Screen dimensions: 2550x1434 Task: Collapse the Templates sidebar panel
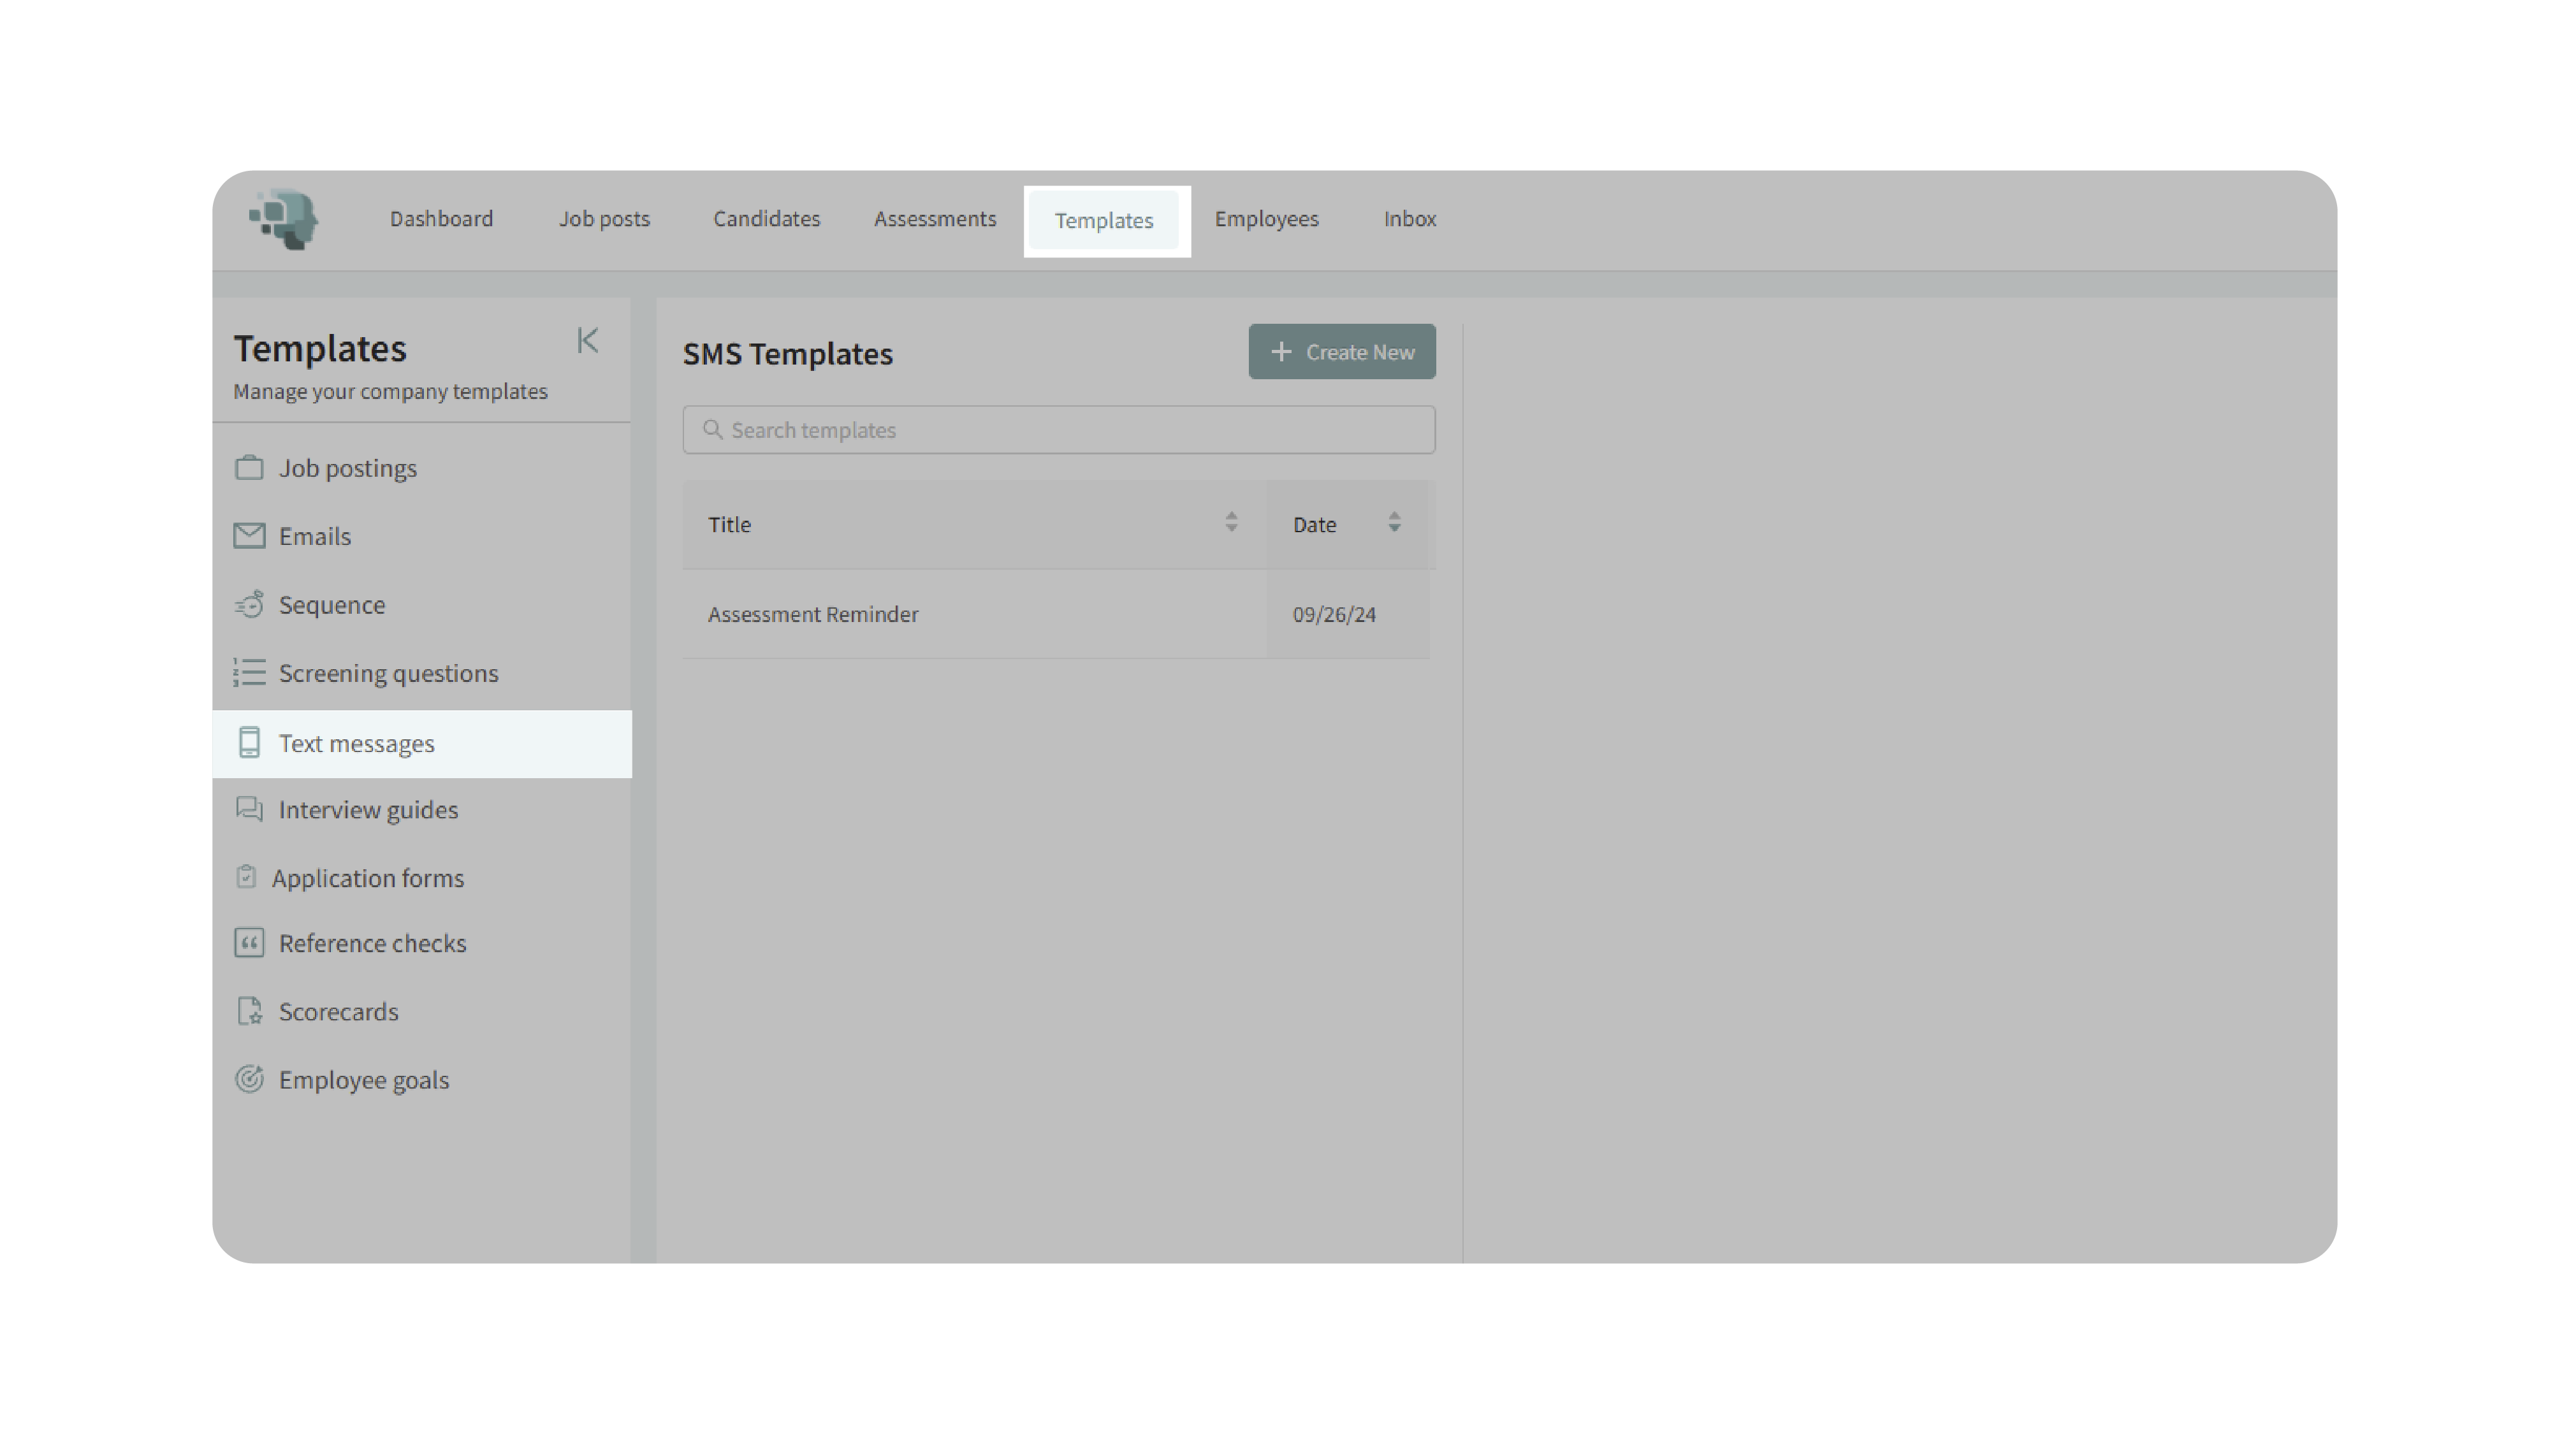587,340
